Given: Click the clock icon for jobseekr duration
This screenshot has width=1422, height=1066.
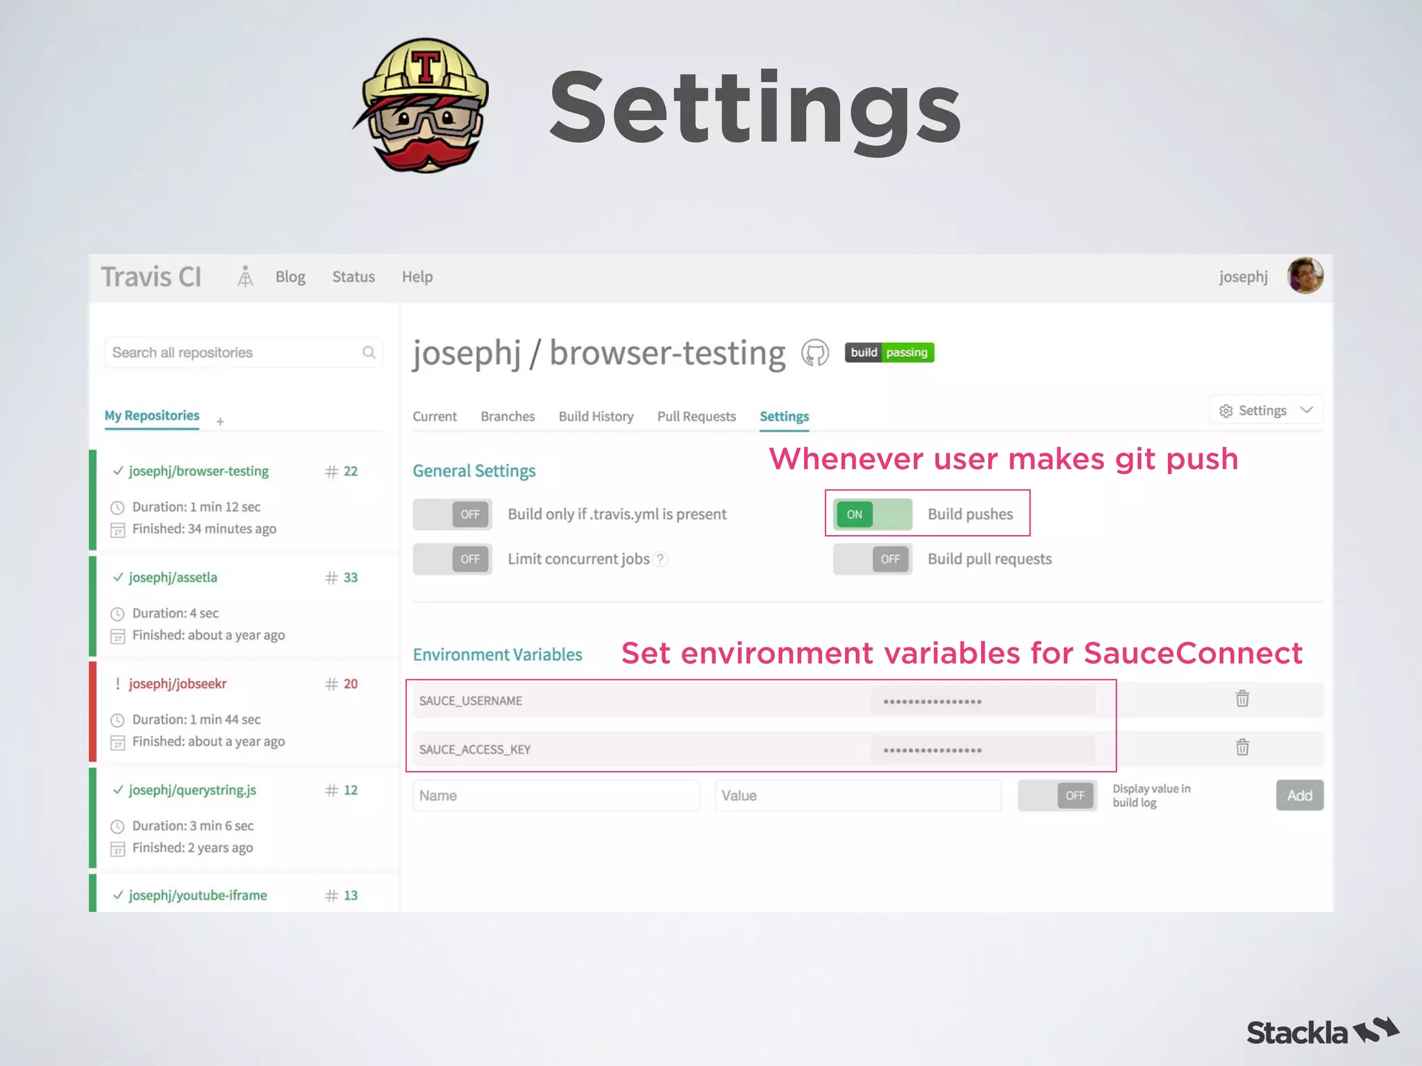Looking at the screenshot, I should 117,720.
